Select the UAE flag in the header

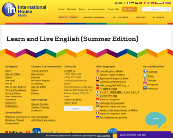[136, 3]
